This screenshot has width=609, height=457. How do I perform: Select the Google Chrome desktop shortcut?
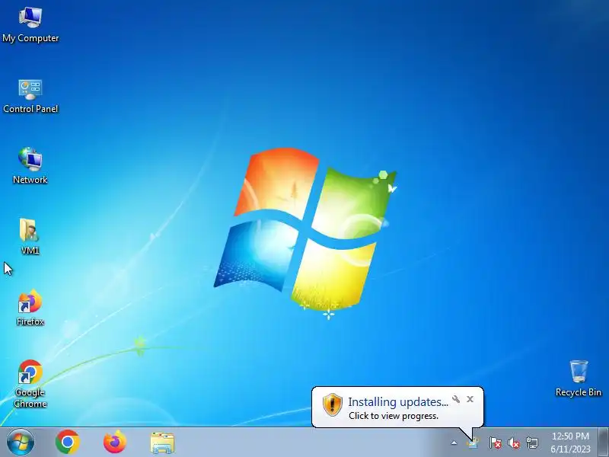tap(30, 384)
